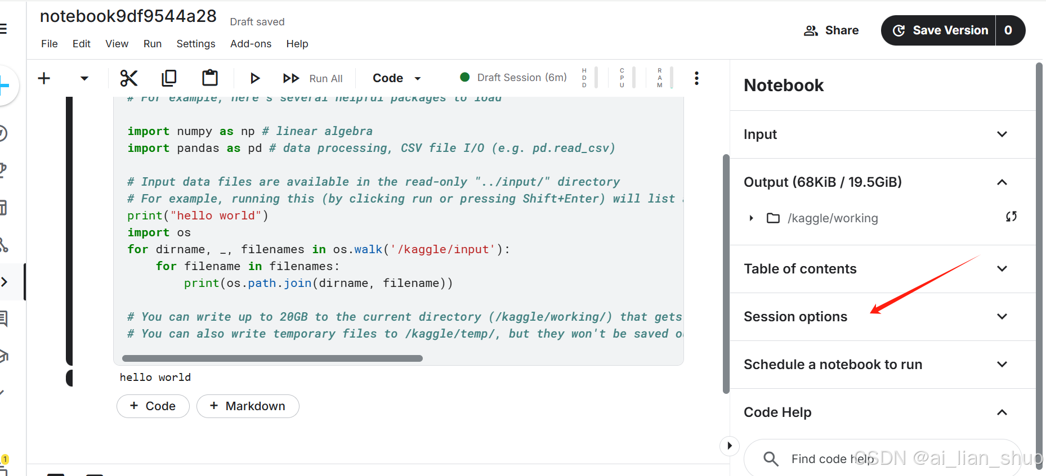The width and height of the screenshot is (1046, 476).
Task: Collapse the Code Help section
Action: pos(882,412)
